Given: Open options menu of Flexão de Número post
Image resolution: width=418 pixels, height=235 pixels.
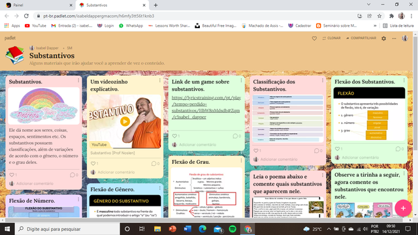Looking at the screenshot, I should coord(78,199).
